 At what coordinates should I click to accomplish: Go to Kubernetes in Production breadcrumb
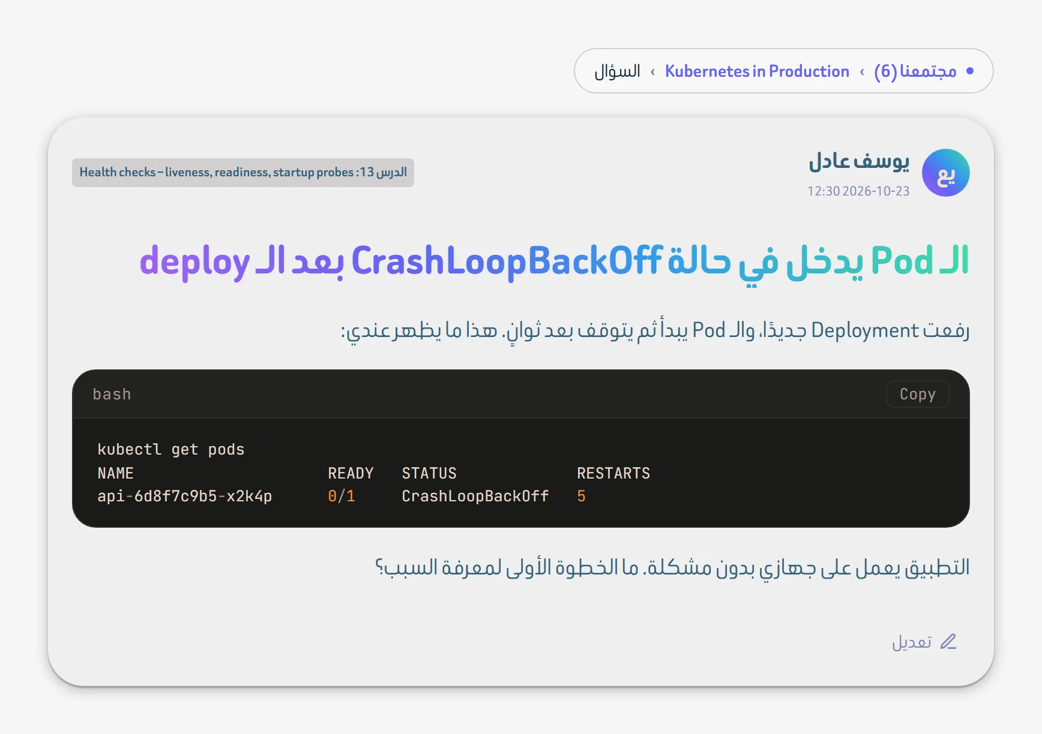(757, 71)
